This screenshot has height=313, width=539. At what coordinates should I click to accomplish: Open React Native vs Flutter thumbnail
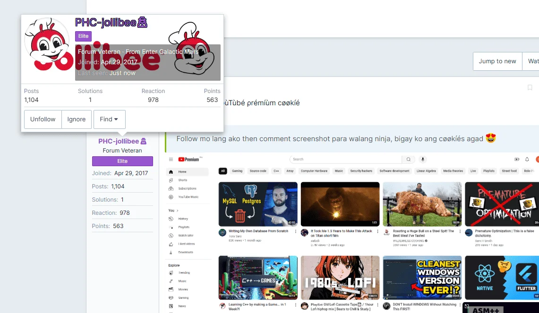502,278
